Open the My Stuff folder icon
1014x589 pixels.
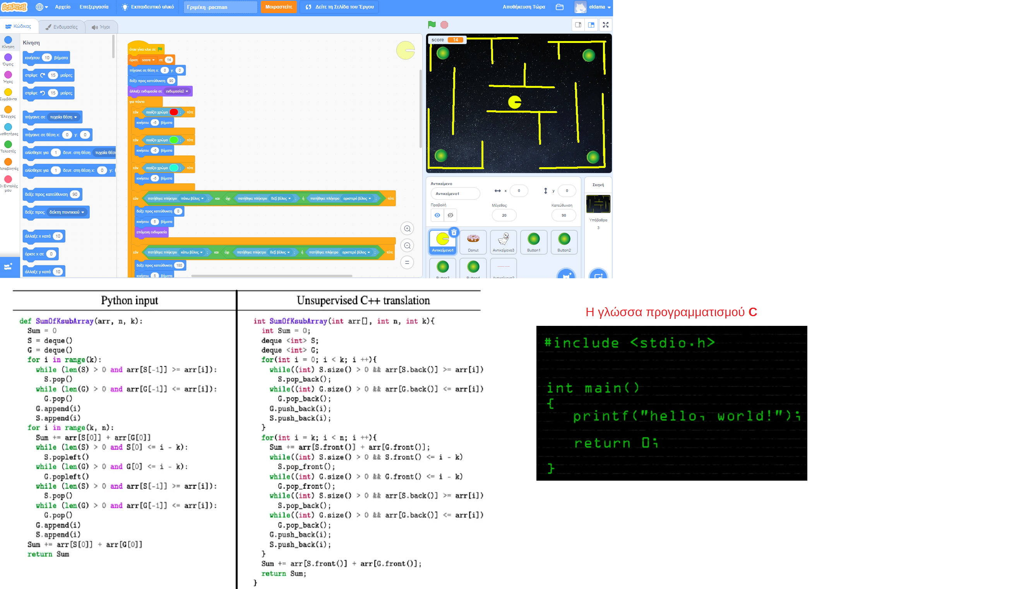pyautogui.click(x=559, y=7)
